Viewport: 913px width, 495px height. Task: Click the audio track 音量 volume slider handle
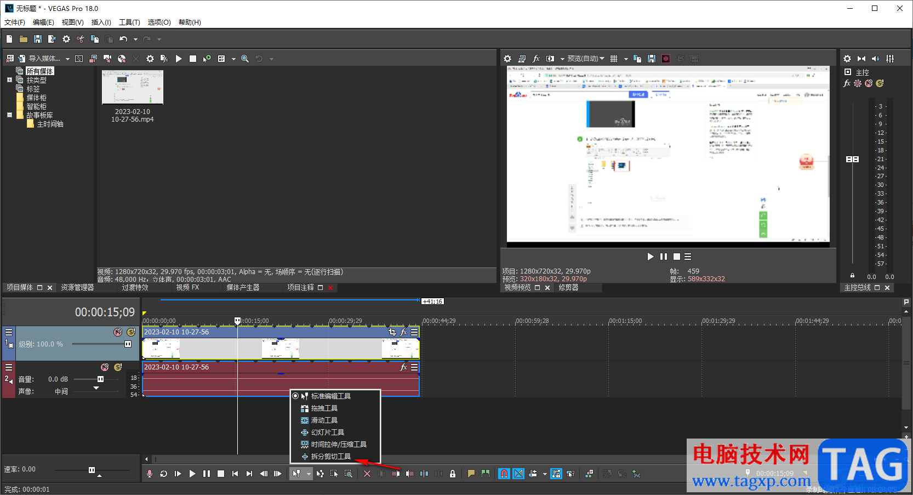coord(100,379)
